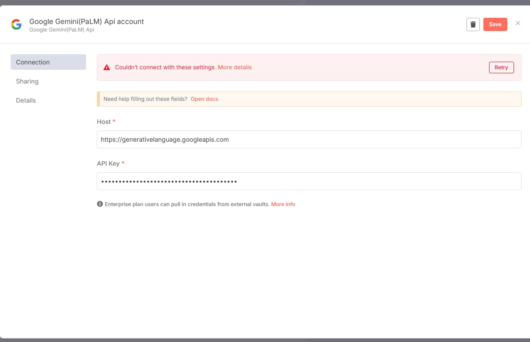Click the API Key field label
This screenshot has width=530, height=342.
click(x=108, y=163)
